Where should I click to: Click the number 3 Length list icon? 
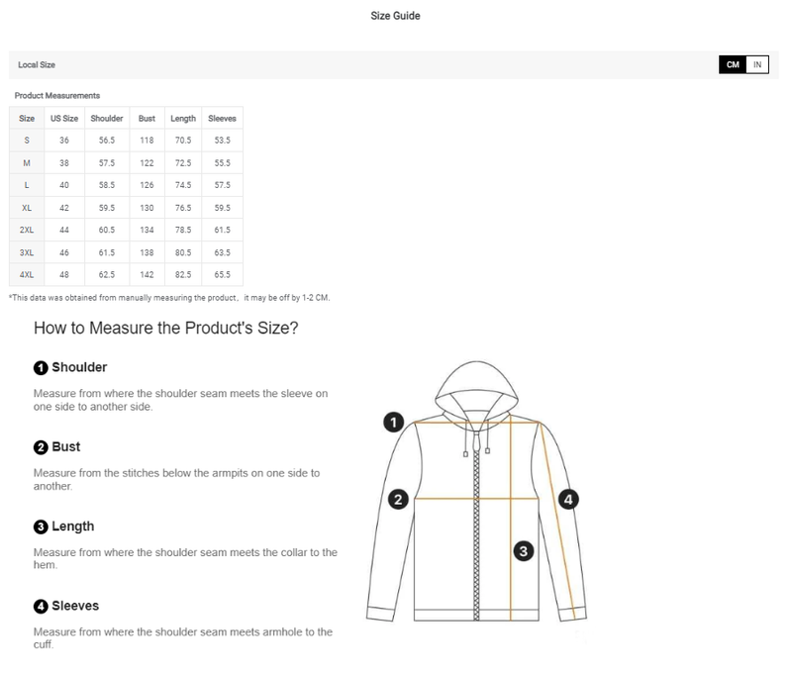pyautogui.click(x=41, y=527)
